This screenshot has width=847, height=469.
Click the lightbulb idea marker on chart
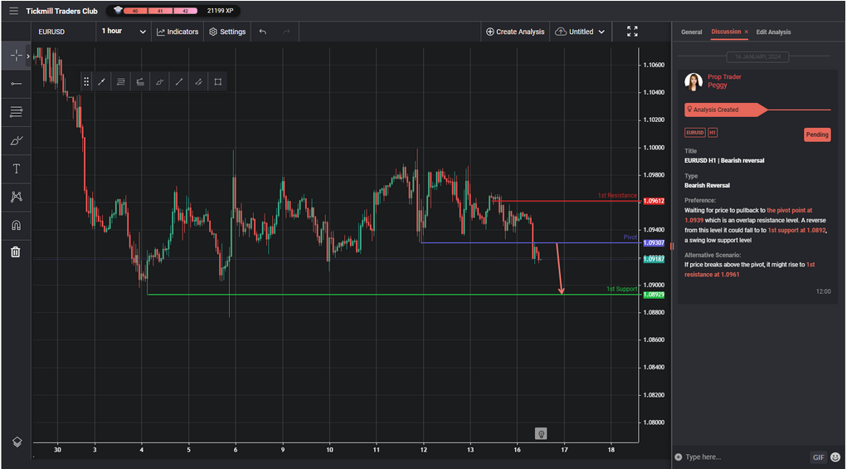pos(541,433)
